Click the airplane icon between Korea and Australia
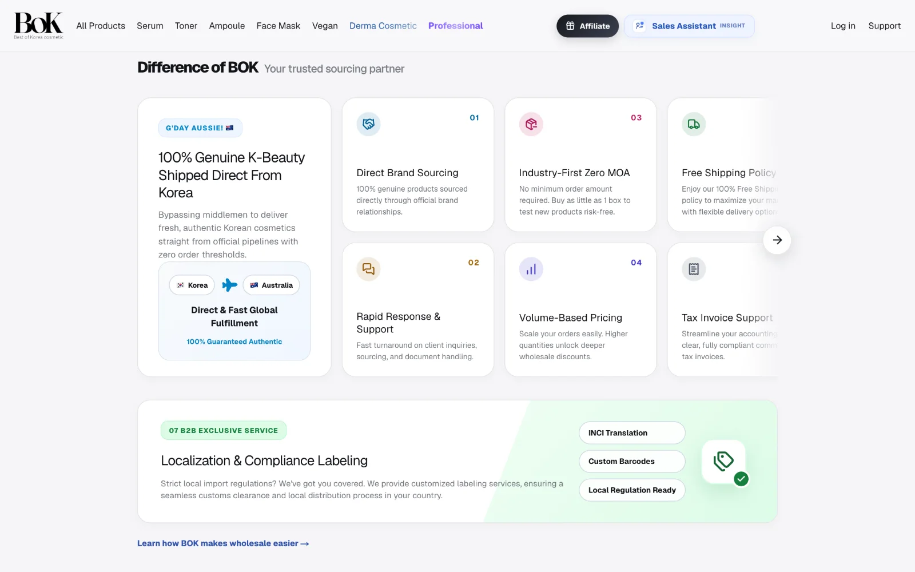Image resolution: width=915 pixels, height=572 pixels. click(x=229, y=285)
